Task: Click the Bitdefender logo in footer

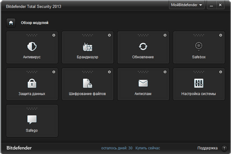Action: [x=19, y=148]
